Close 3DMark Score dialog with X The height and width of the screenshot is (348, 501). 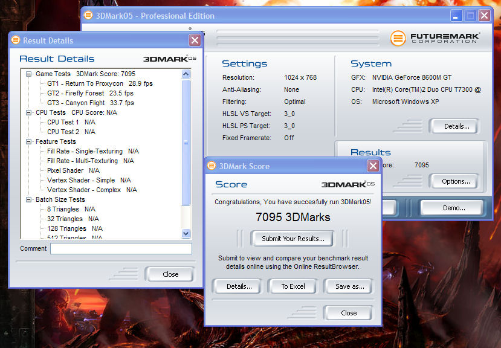373,166
